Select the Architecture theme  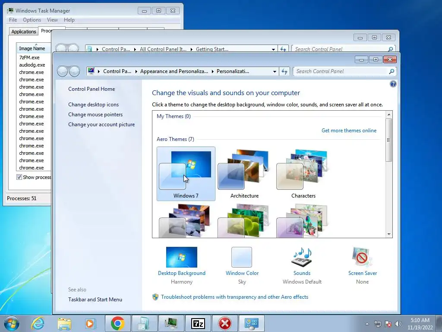coord(244,174)
